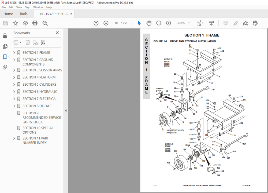
Task: Open the Sign menu
Action: [x=28, y=7]
